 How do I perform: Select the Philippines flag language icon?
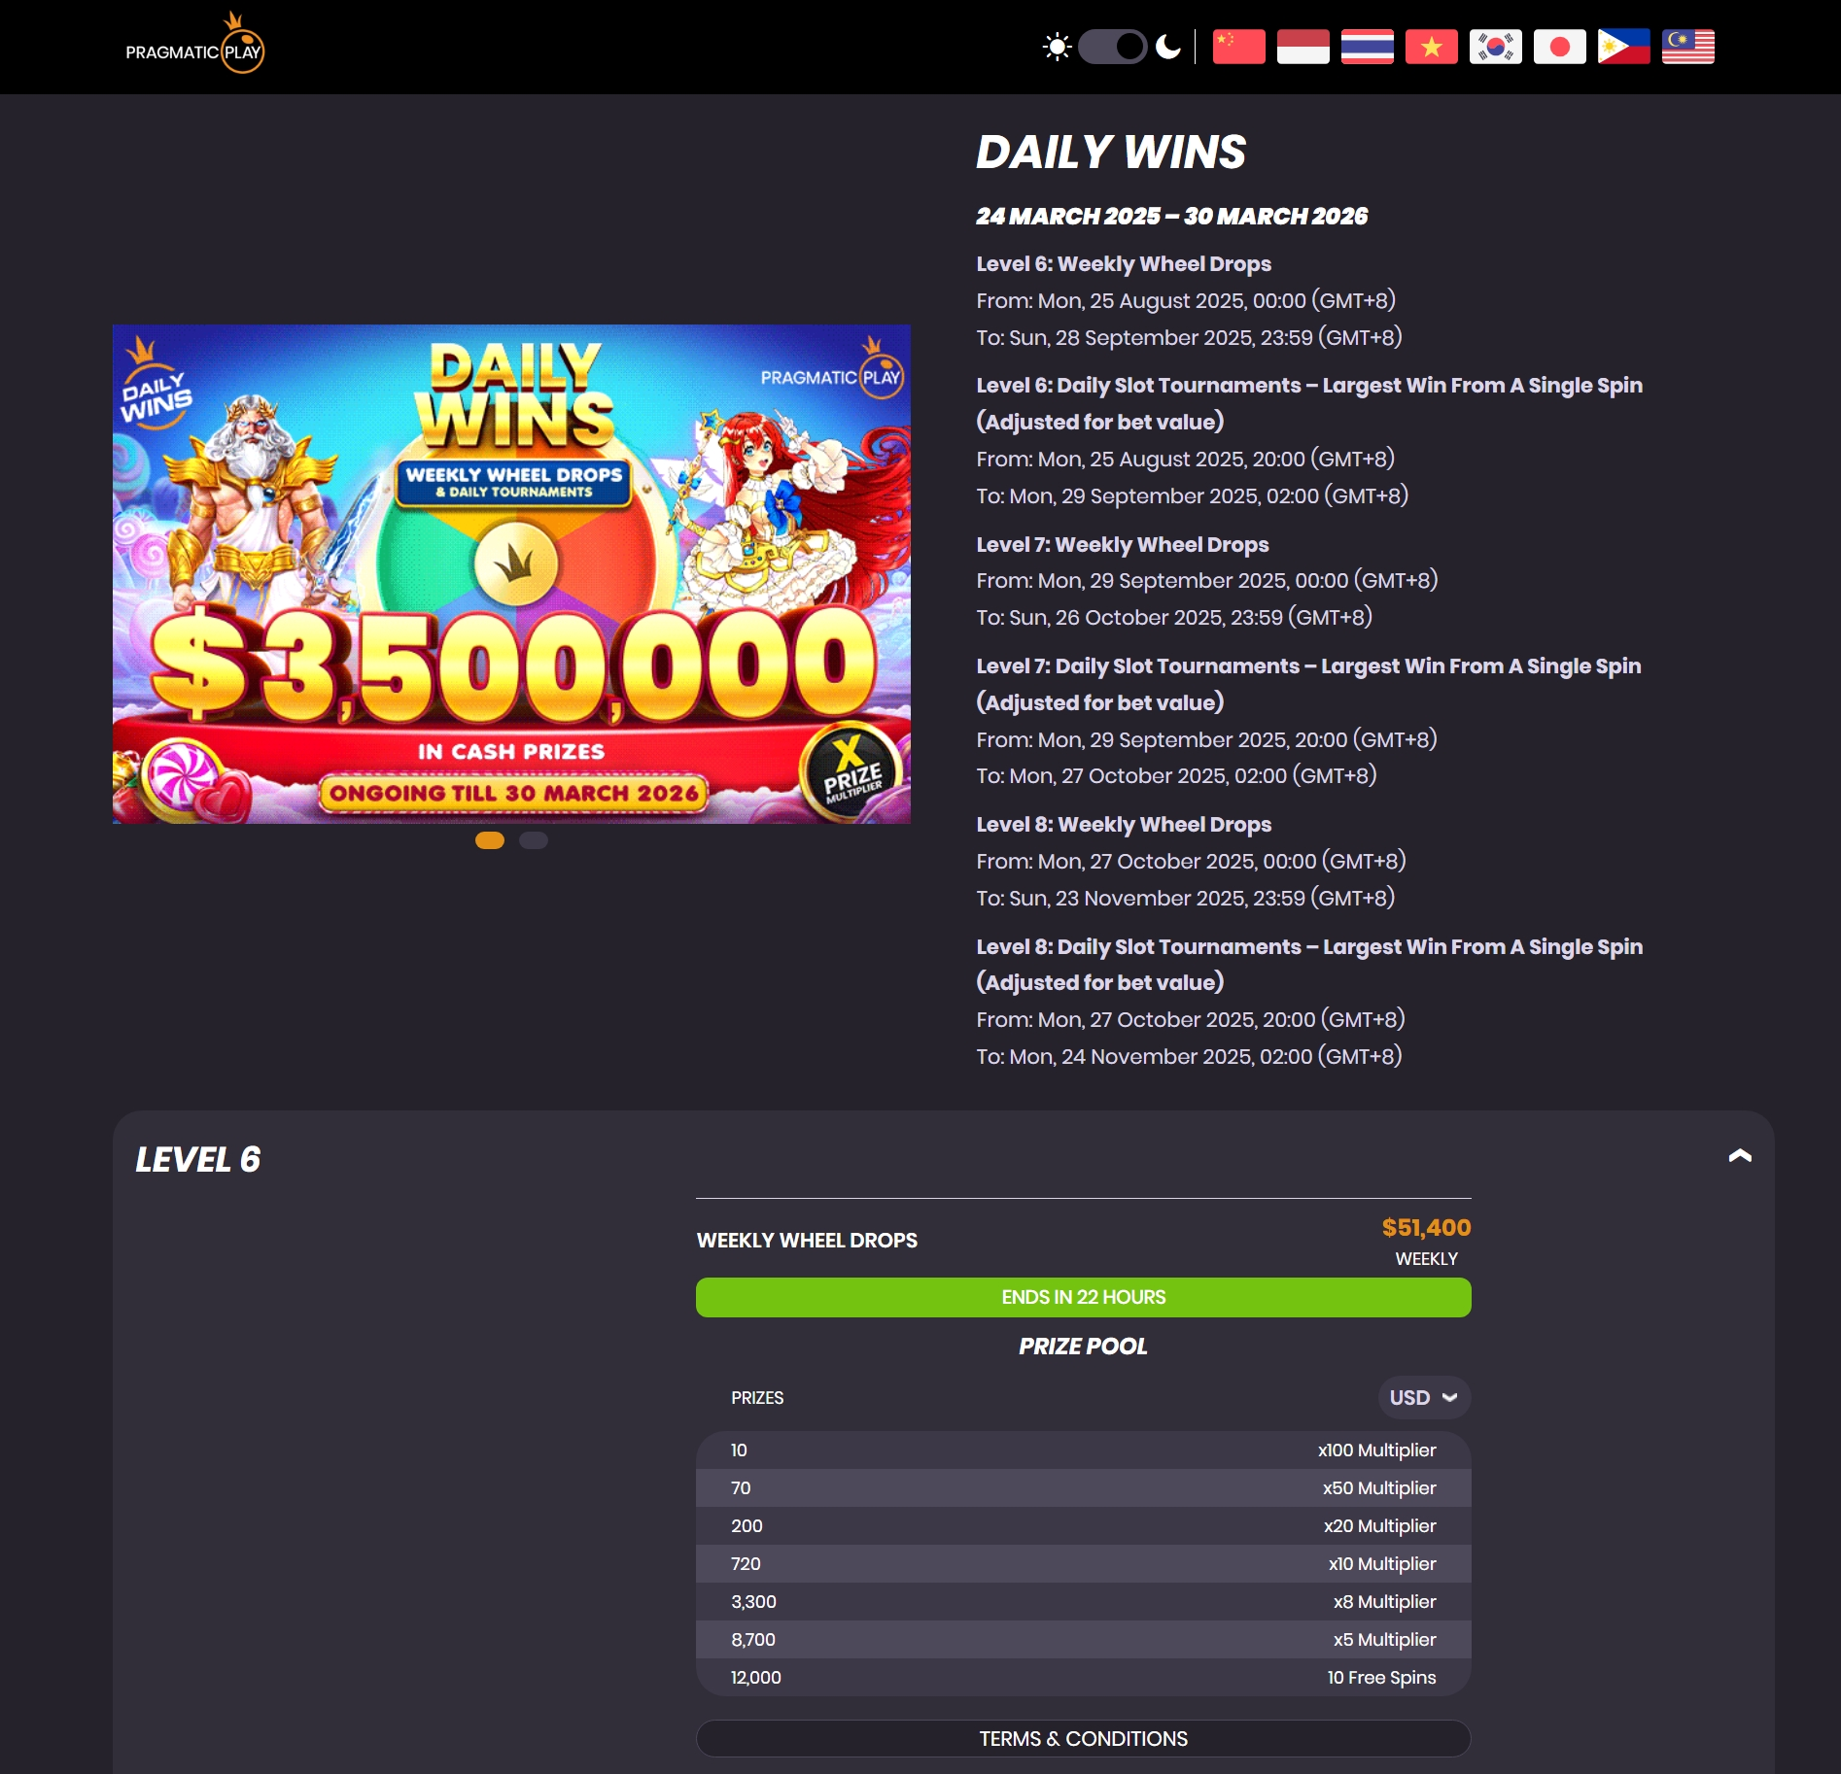point(1623,47)
